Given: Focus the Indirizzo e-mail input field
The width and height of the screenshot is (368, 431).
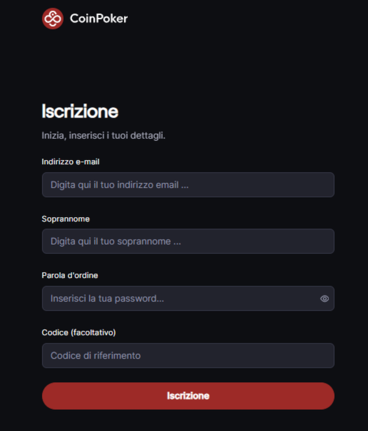Looking at the screenshot, I should [x=188, y=185].
